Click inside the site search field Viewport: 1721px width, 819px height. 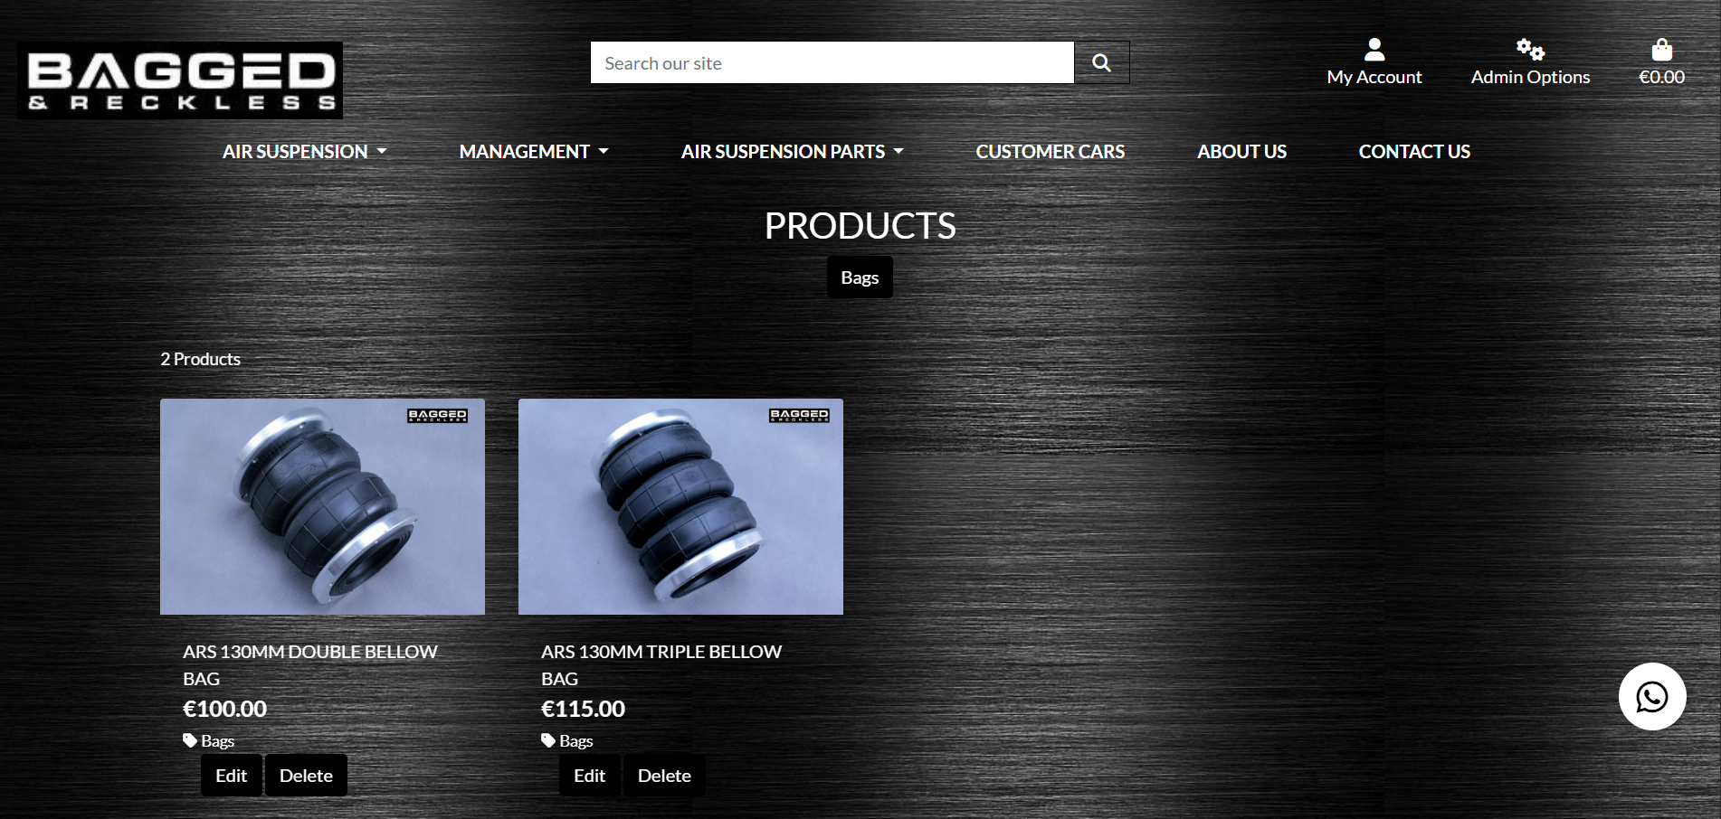[x=831, y=61]
